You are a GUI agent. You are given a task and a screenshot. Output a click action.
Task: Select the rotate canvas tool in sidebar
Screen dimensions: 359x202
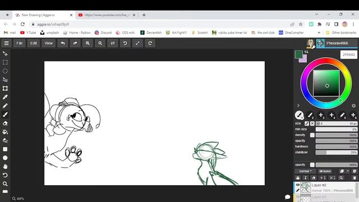point(5,175)
